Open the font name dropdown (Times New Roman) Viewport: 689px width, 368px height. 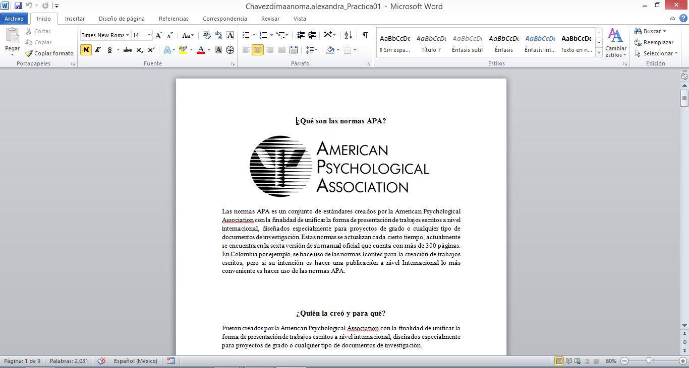pyautogui.click(x=128, y=35)
